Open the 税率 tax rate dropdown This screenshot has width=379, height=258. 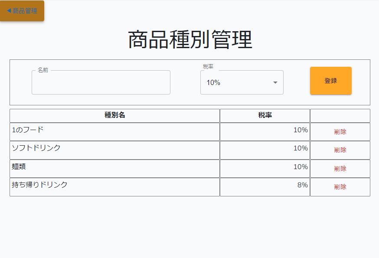242,82
